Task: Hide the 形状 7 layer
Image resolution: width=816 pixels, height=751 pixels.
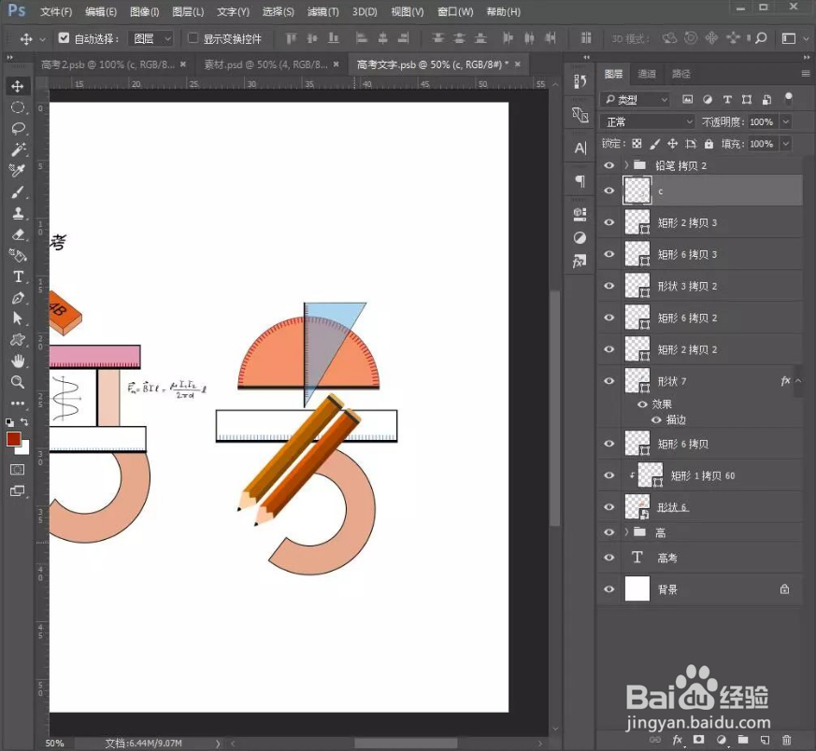Action: pyautogui.click(x=608, y=381)
